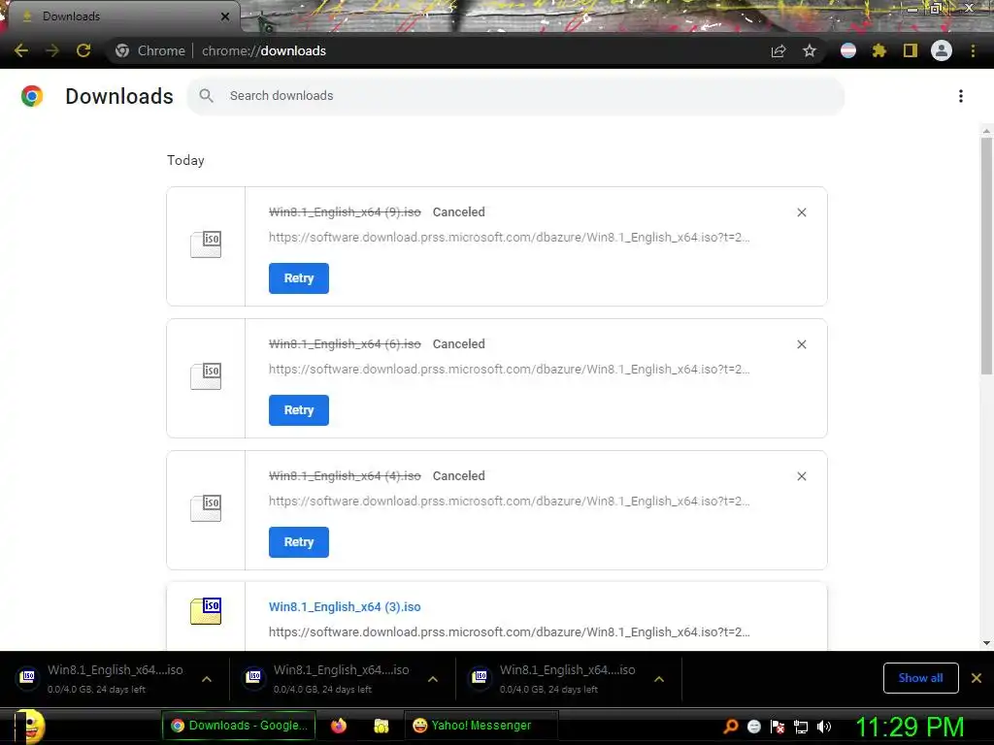Image resolution: width=994 pixels, height=745 pixels.
Task: Click the page vertical scrollbar thumb
Action: 986,255
